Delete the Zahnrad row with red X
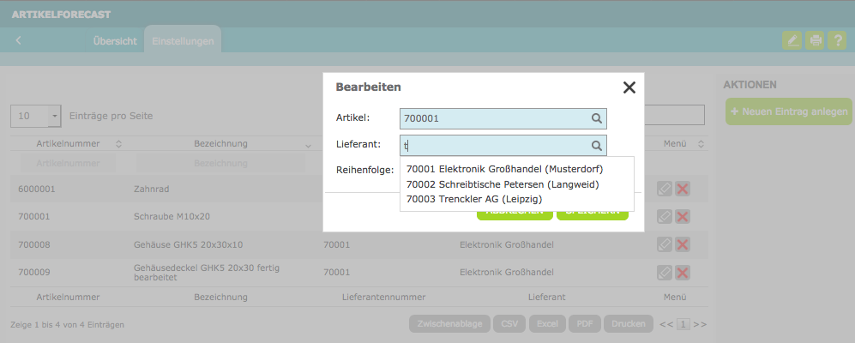 pos(682,190)
